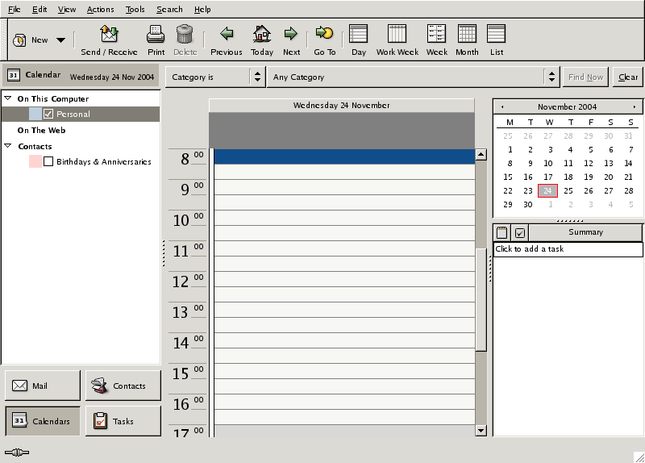Switch to the Mail component
The width and height of the screenshot is (645, 463).
click(x=42, y=386)
